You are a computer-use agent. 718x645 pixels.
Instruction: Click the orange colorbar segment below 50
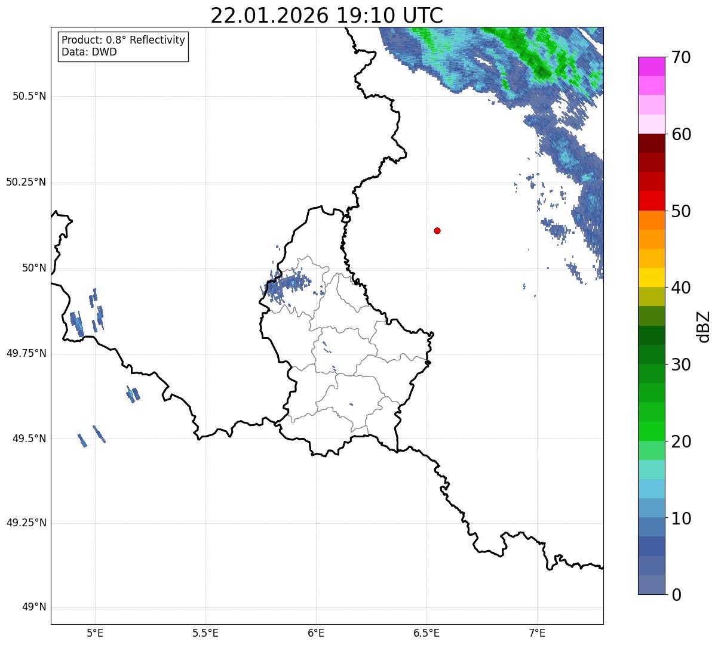pos(651,220)
